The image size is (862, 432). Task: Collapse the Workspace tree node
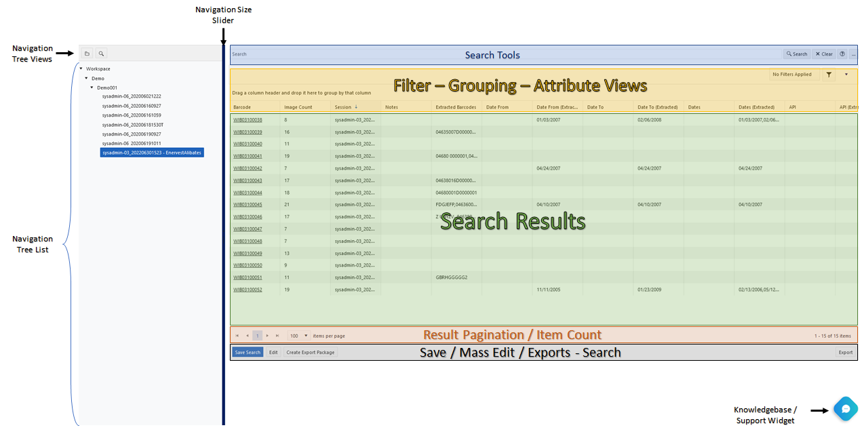tap(81, 68)
